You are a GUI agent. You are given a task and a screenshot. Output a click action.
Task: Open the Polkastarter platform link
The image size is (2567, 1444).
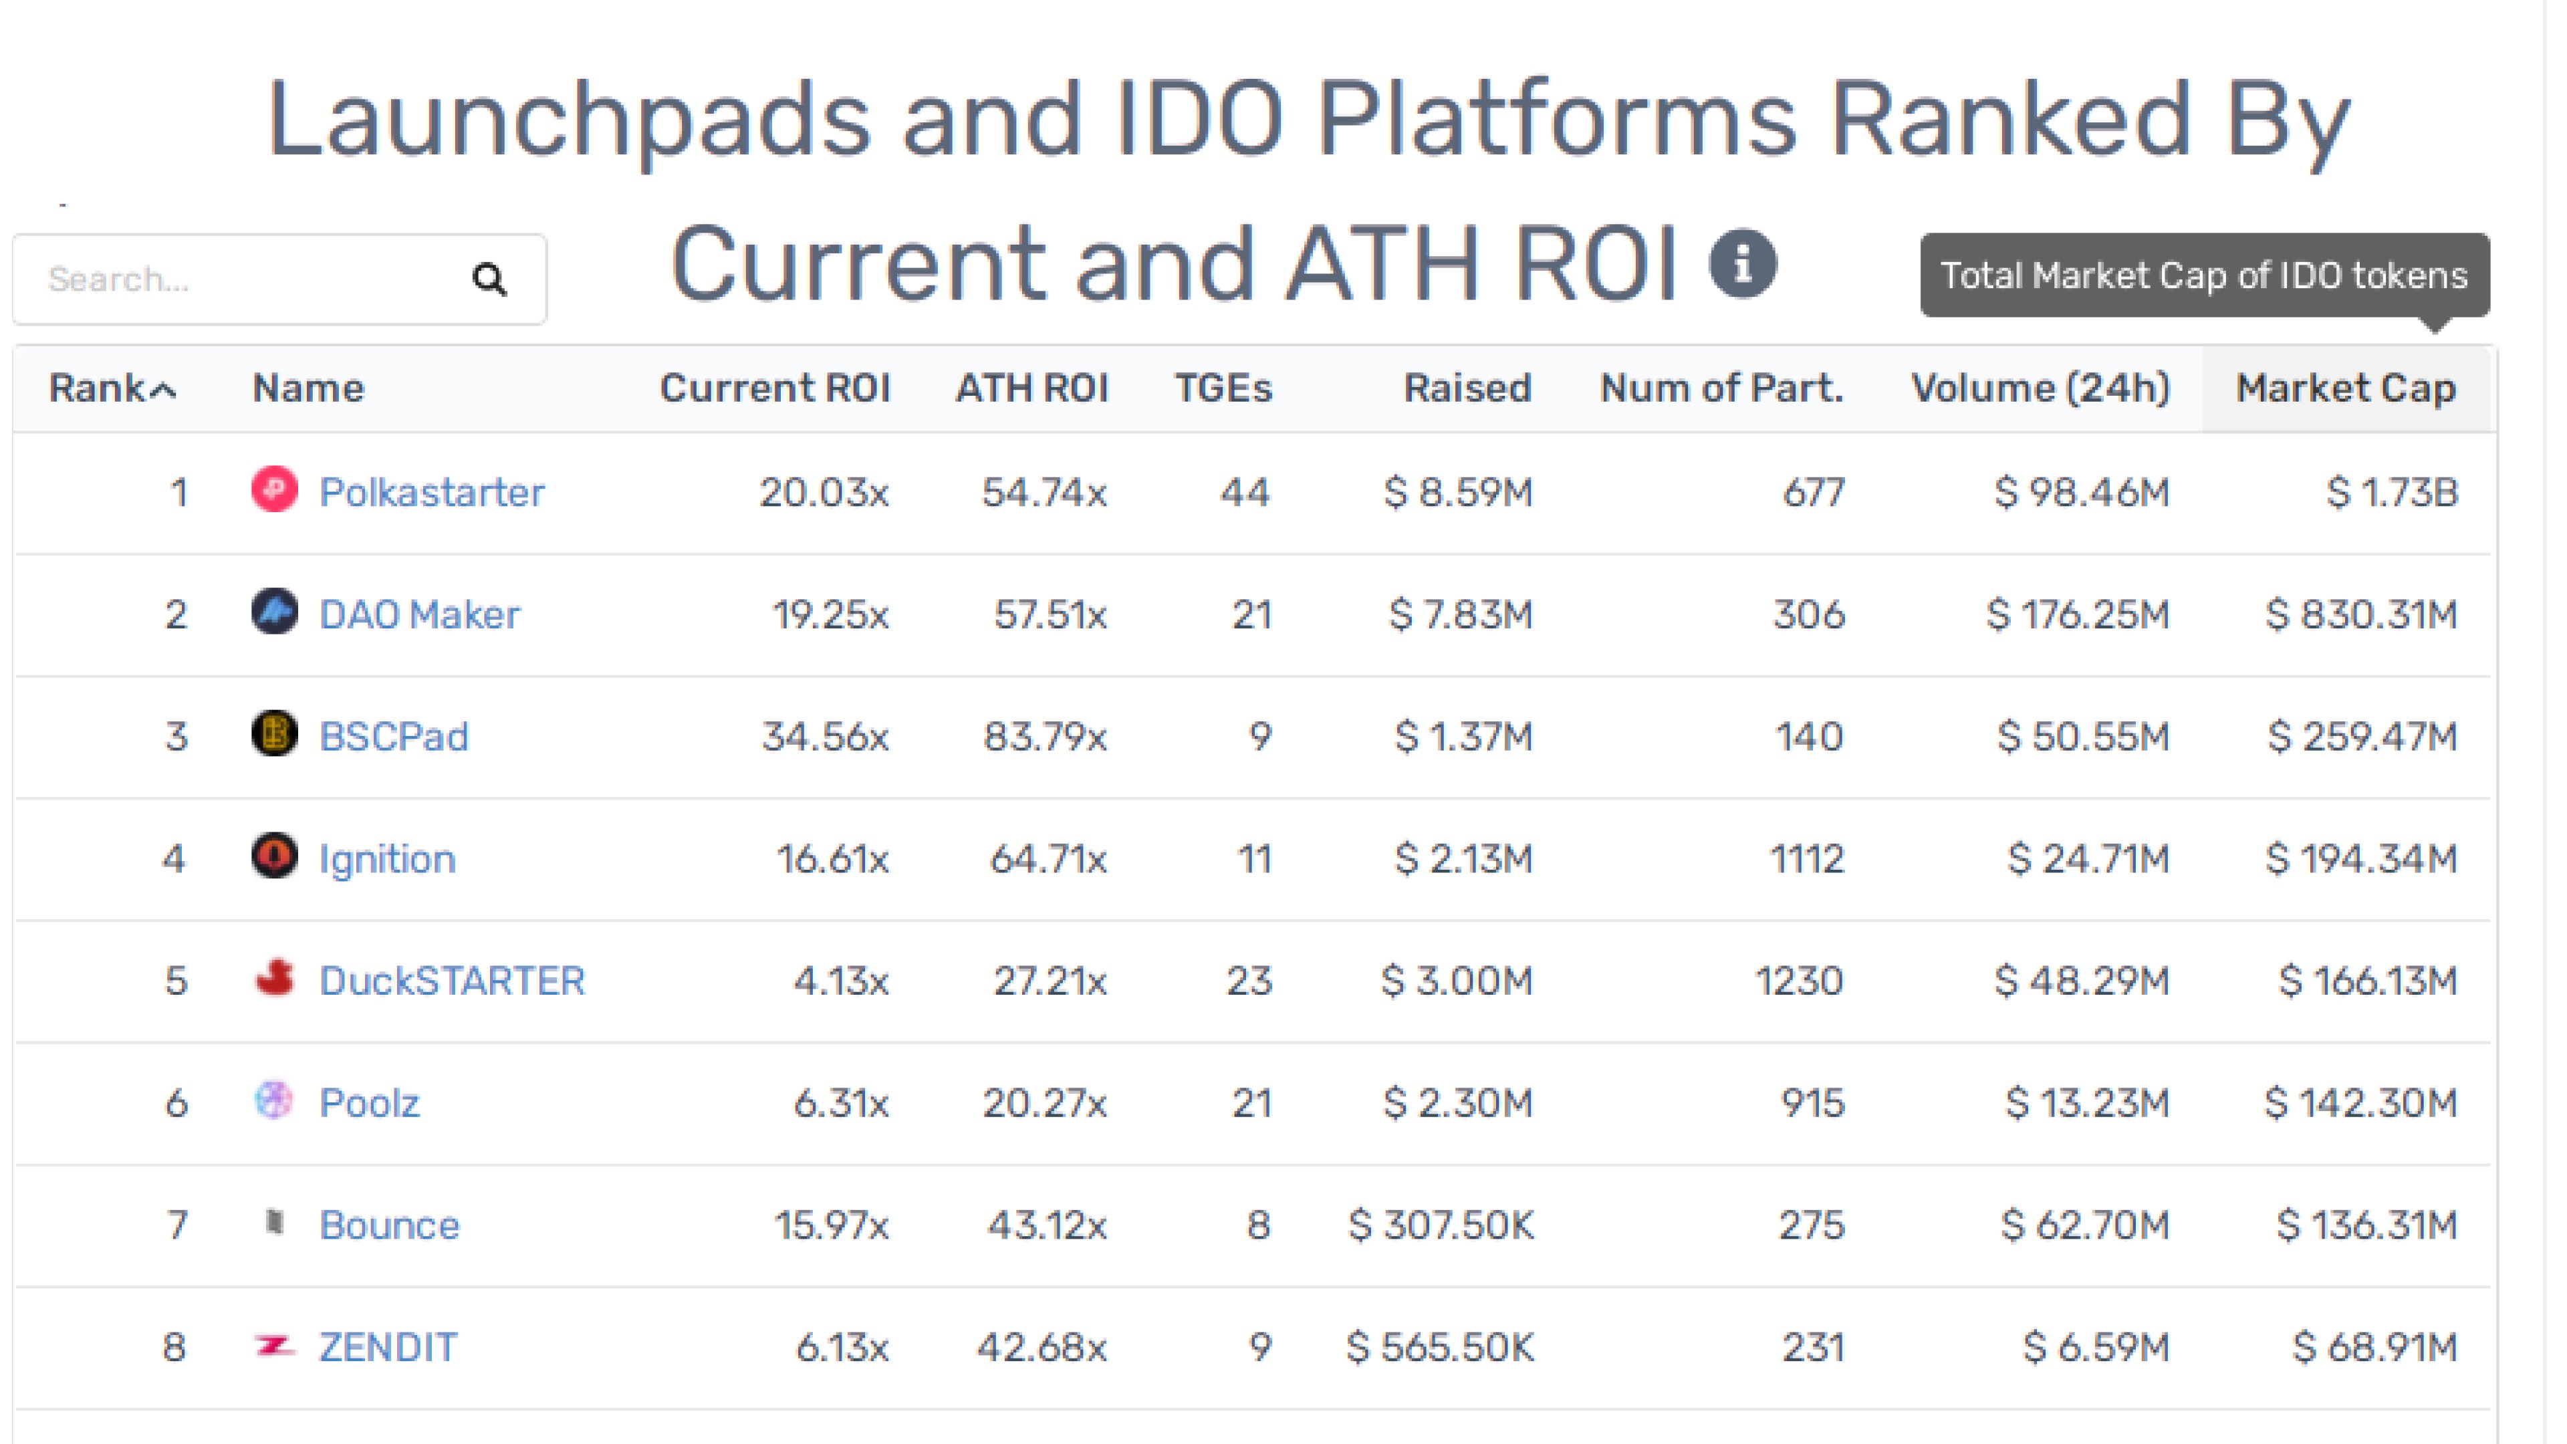tap(431, 492)
